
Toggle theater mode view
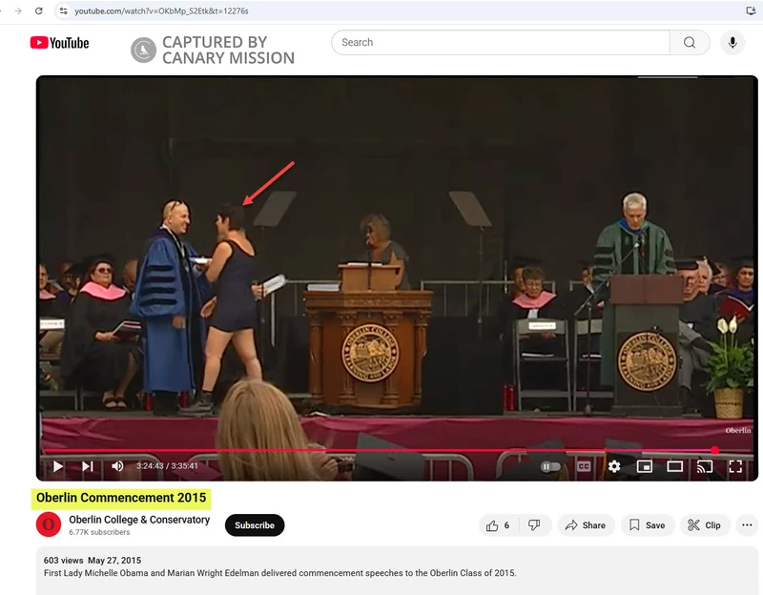coord(674,466)
